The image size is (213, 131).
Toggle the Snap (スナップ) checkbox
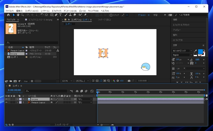click(x=111, y=15)
